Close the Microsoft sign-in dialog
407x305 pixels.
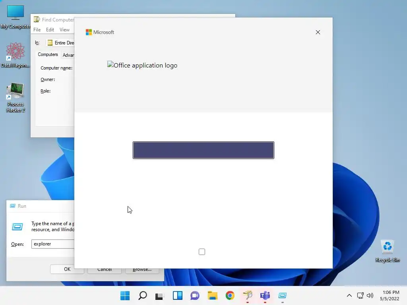click(x=318, y=32)
